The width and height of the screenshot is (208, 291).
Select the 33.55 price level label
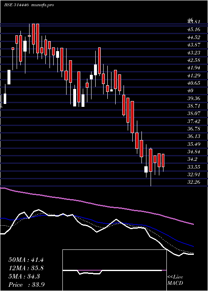[x=194, y=167]
